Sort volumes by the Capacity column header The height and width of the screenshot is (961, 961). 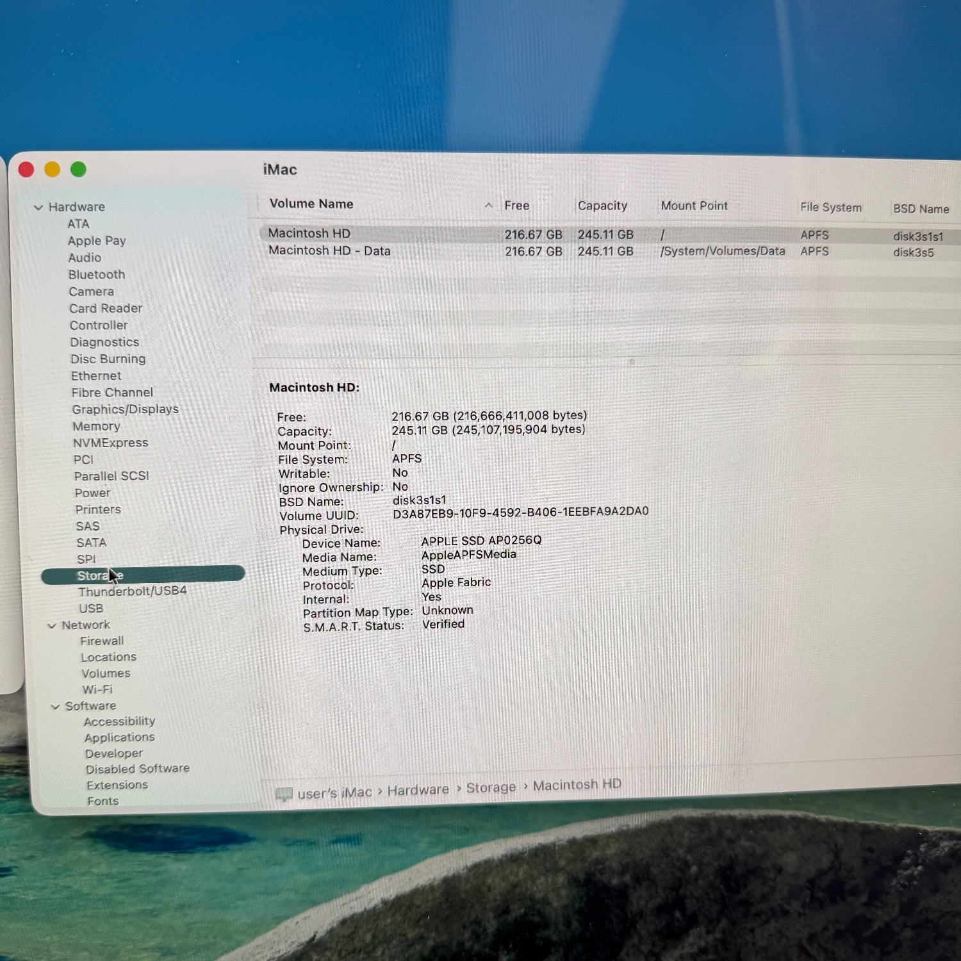(x=602, y=206)
